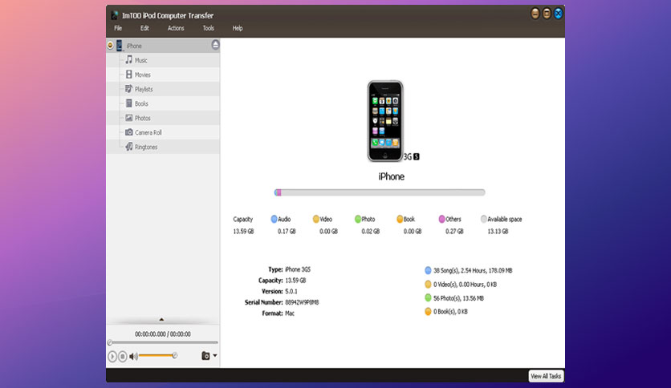The image size is (671, 388).
Task: Click the Stop button in player
Action: coord(122,356)
